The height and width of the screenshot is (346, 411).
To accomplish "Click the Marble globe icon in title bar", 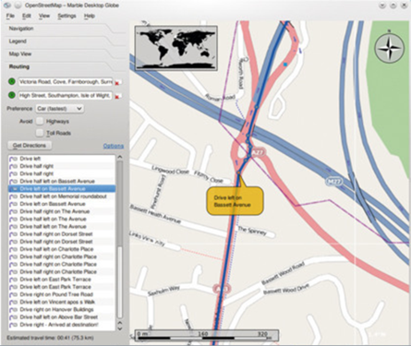I will coord(6,6).
